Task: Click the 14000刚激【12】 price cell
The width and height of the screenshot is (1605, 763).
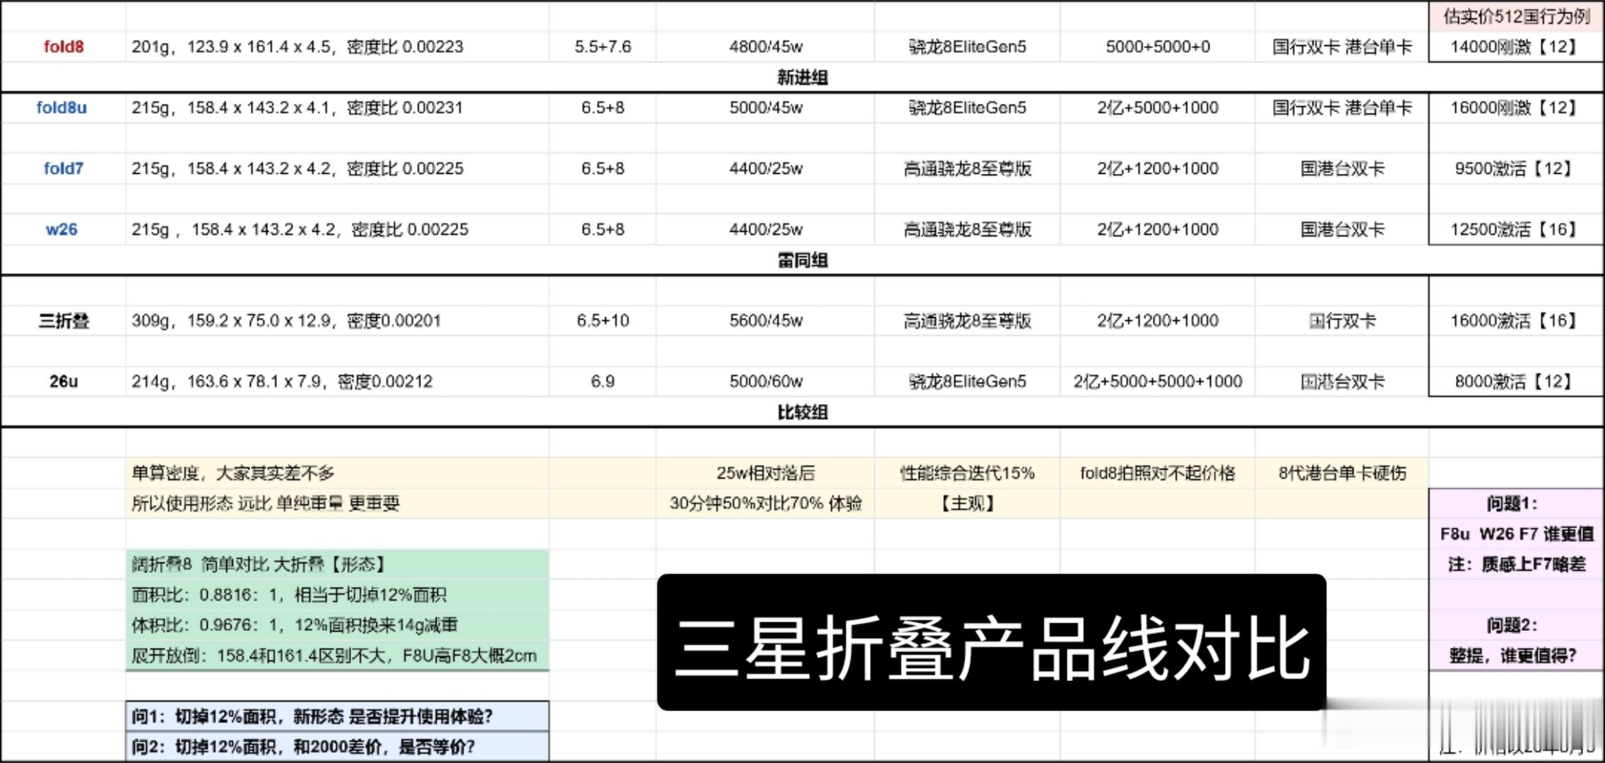Action: tap(1516, 47)
